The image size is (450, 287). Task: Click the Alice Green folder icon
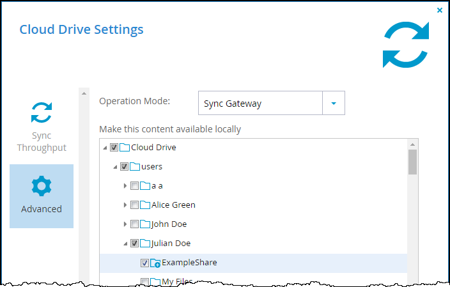[x=145, y=205]
